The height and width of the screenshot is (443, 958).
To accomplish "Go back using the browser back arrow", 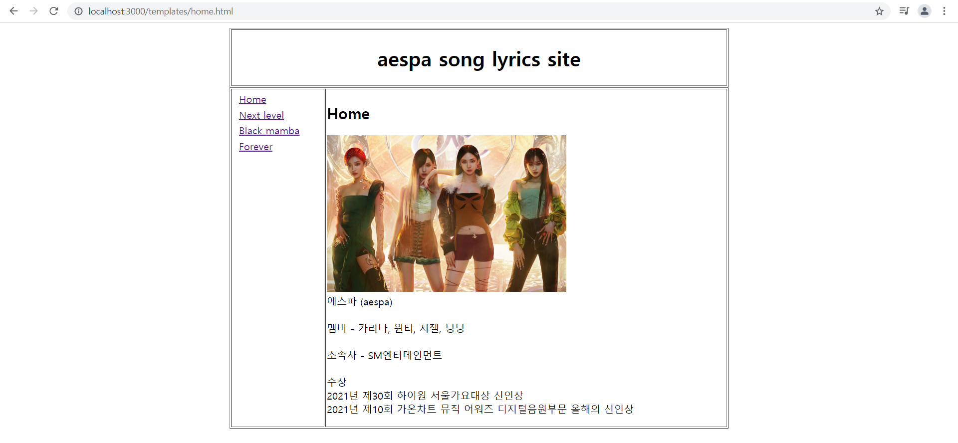I will click(14, 11).
